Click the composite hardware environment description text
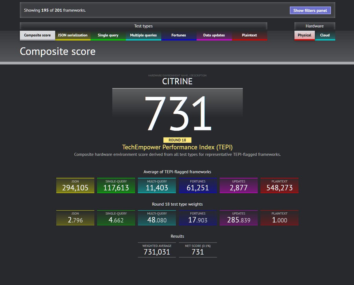Screen dimensions: 354x285 [x=177, y=154]
